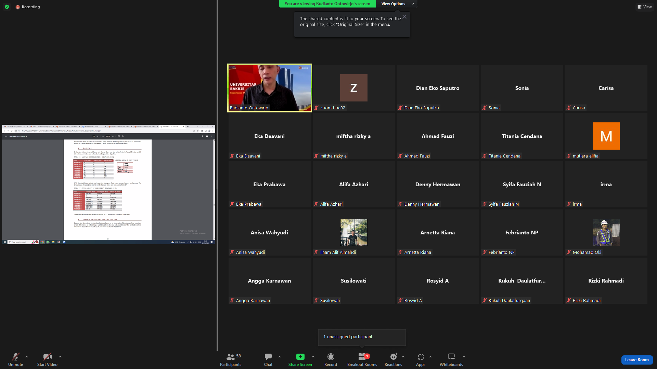Click the Leave Room button
The width and height of the screenshot is (657, 369).
point(637,360)
